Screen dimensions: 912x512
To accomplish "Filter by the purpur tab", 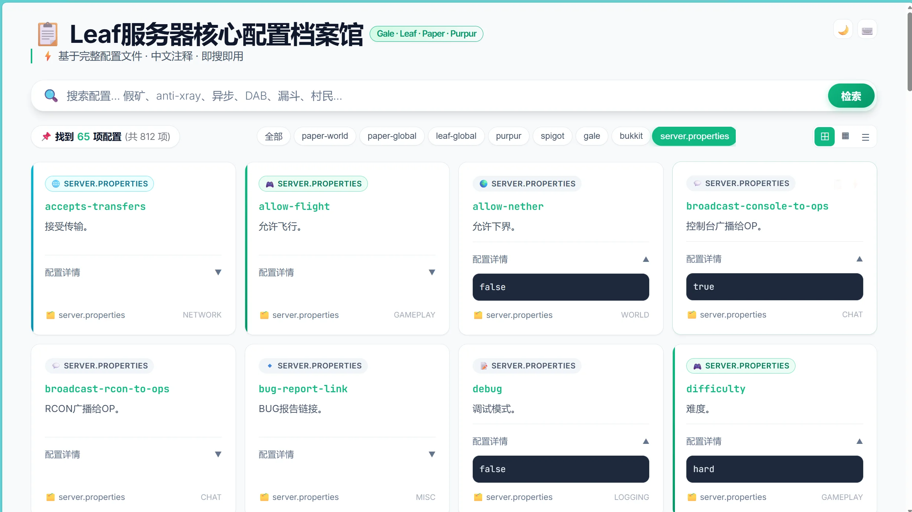I will click(509, 136).
